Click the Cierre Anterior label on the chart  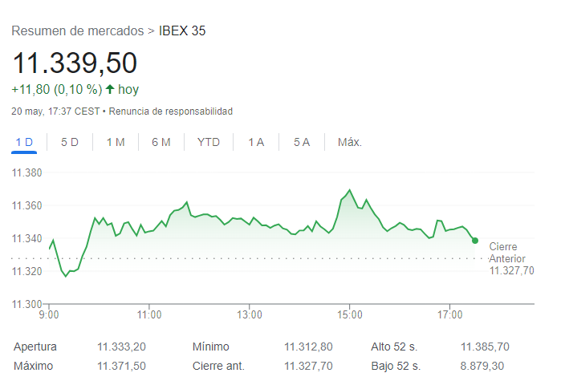click(x=506, y=253)
